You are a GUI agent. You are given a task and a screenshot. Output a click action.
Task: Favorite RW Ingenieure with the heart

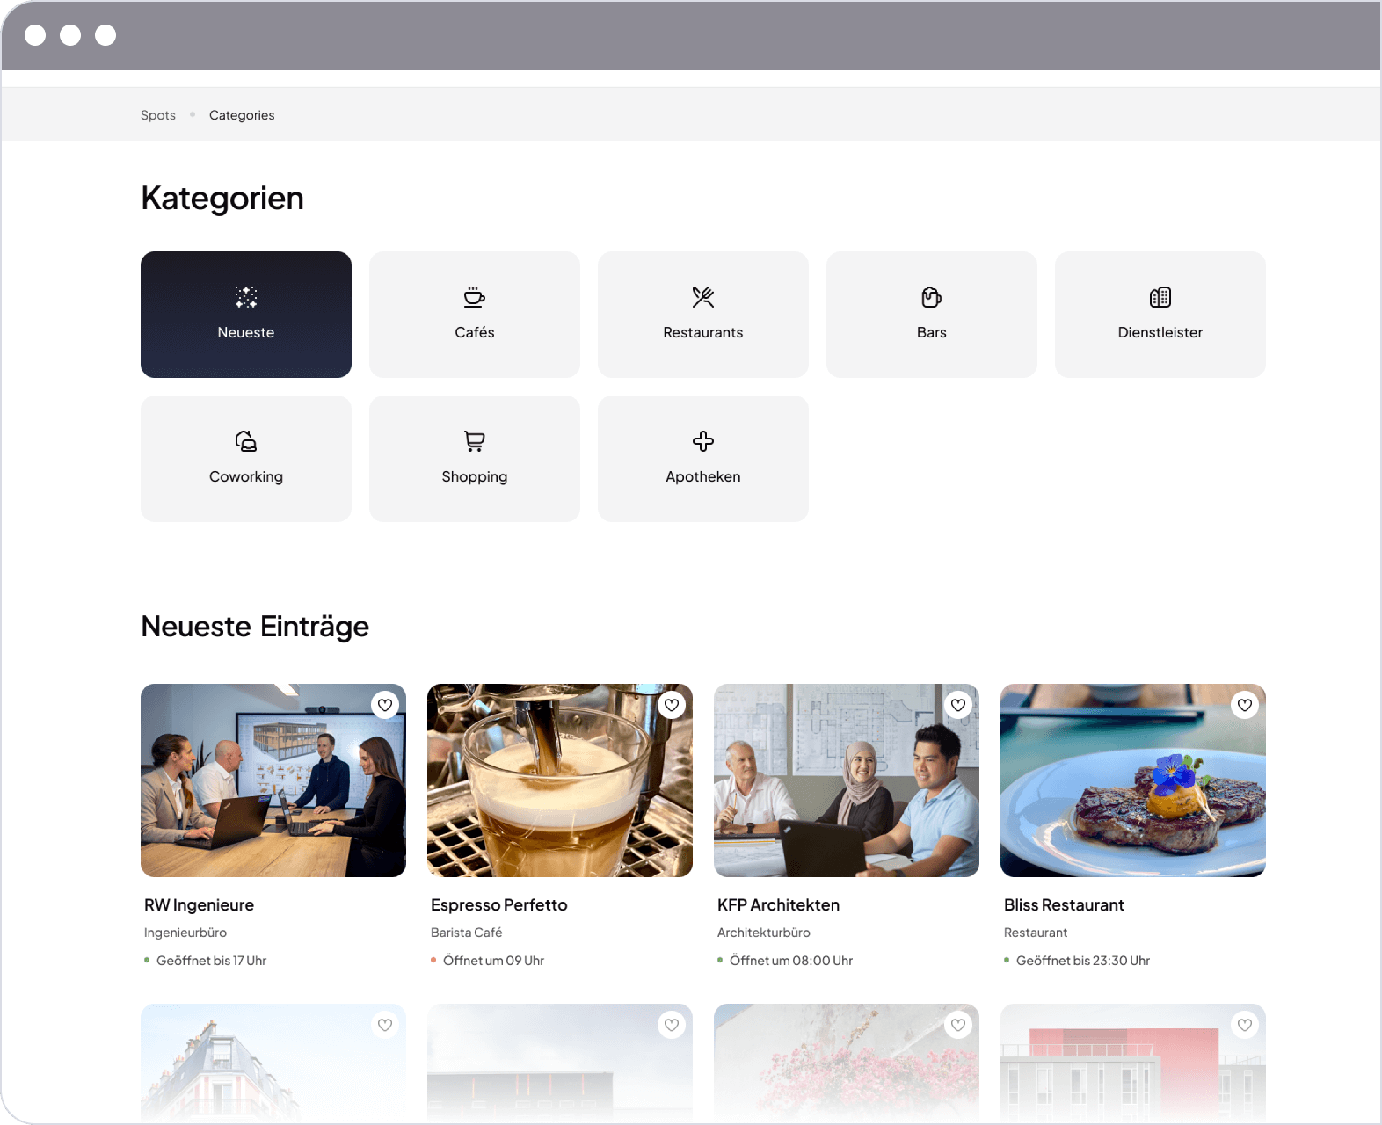pos(385,705)
